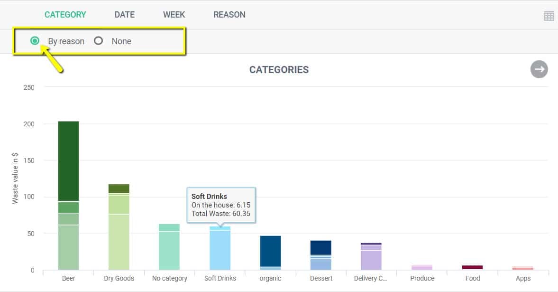Click the Categories chart title

[x=279, y=70]
